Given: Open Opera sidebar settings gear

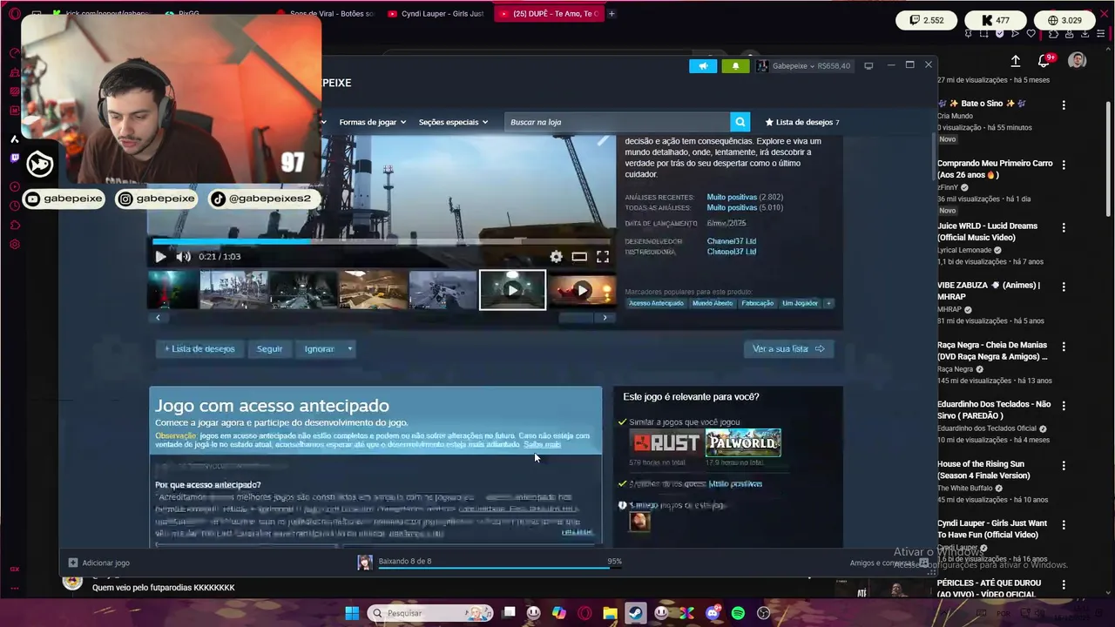Looking at the screenshot, I should 15,245.
